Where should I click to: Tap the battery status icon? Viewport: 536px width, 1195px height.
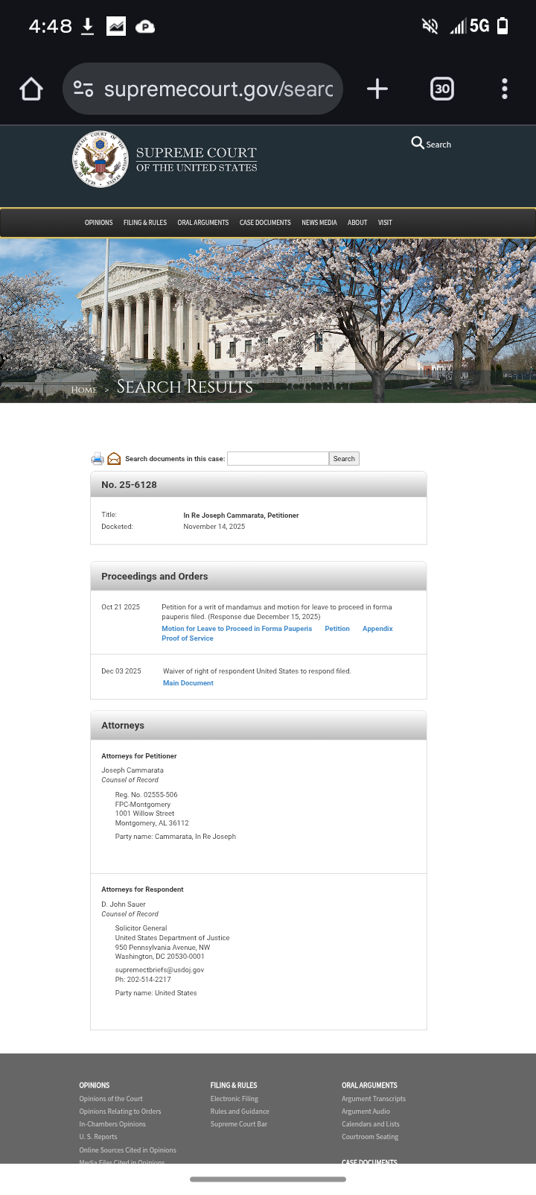click(x=502, y=26)
